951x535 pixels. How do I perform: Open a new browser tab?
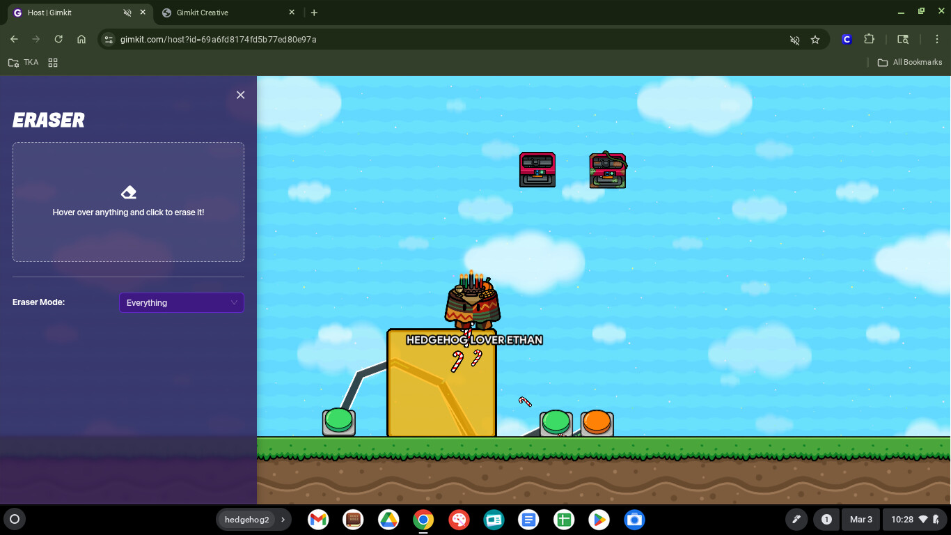tap(314, 13)
